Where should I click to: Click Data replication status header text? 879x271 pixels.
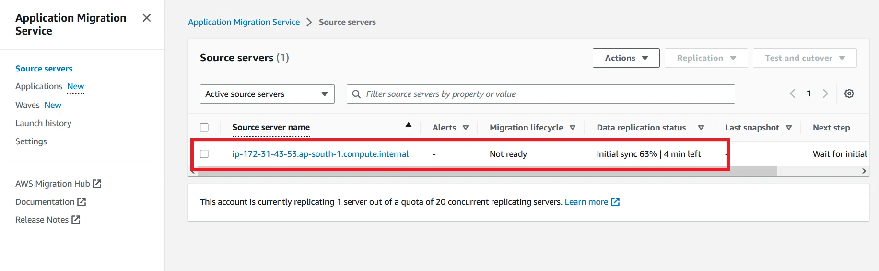click(x=641, y=128)
